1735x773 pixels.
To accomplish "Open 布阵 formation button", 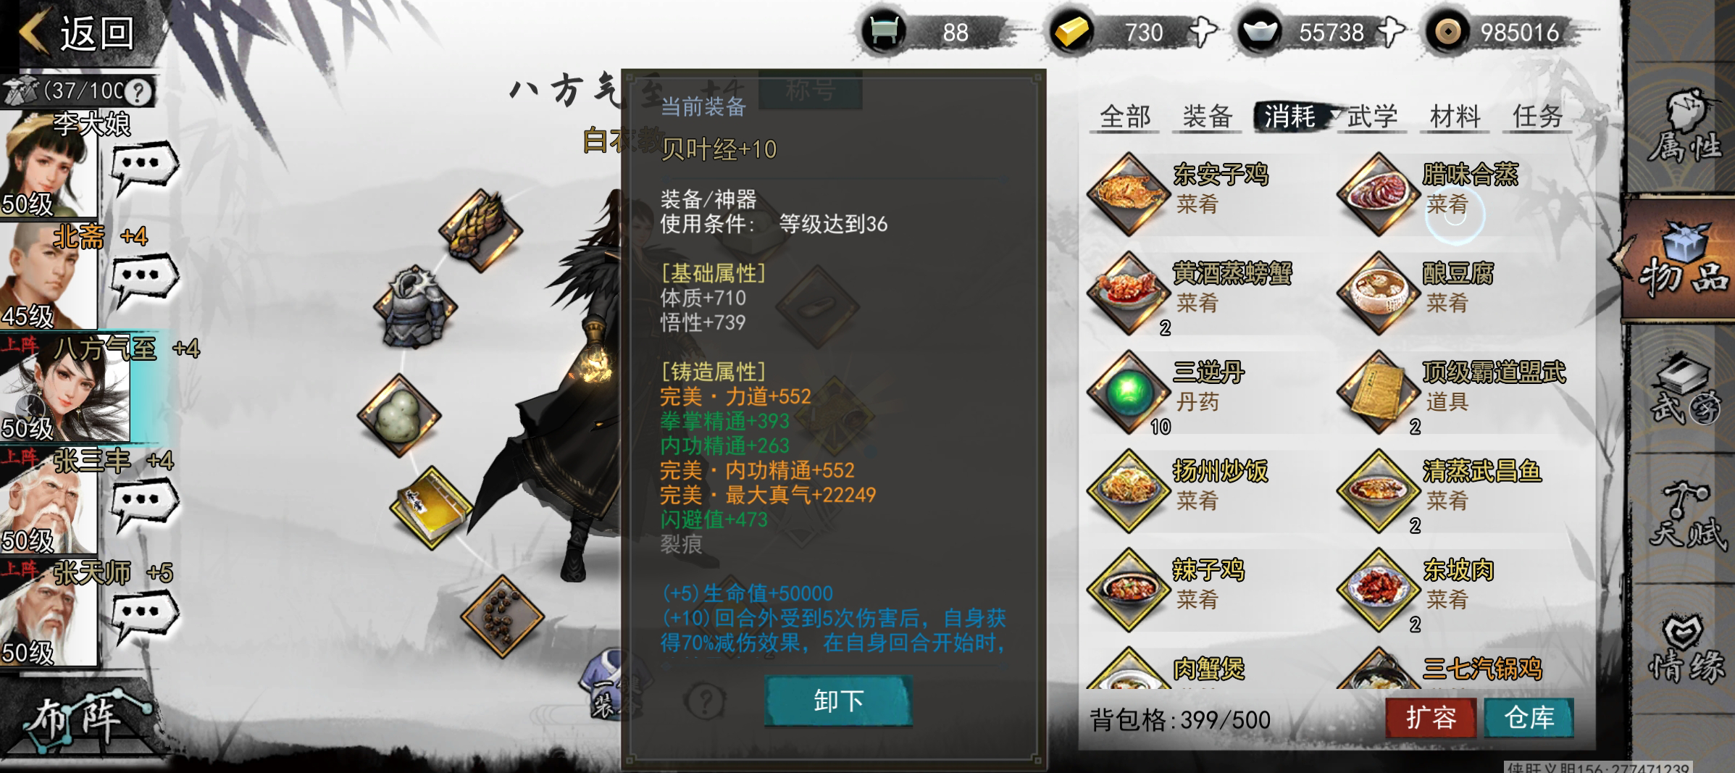I will coord(80,721).
